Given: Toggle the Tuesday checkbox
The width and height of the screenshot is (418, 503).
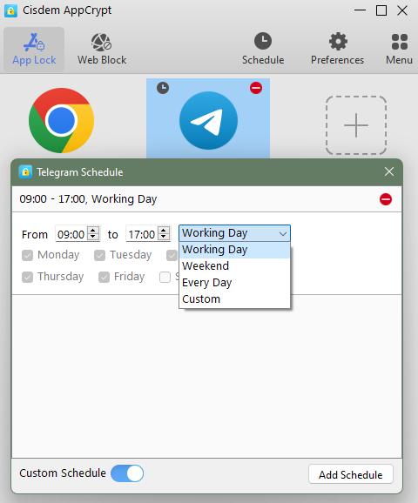Looking at the screenshot, I should [x=99, y=255].
